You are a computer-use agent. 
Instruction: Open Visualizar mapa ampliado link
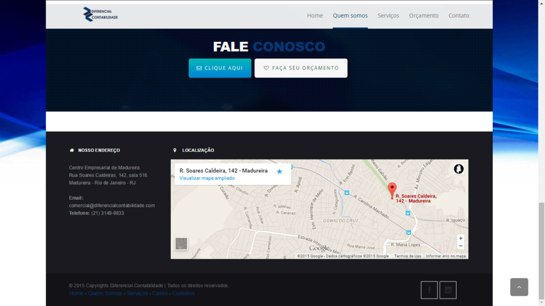pos(207,178)
